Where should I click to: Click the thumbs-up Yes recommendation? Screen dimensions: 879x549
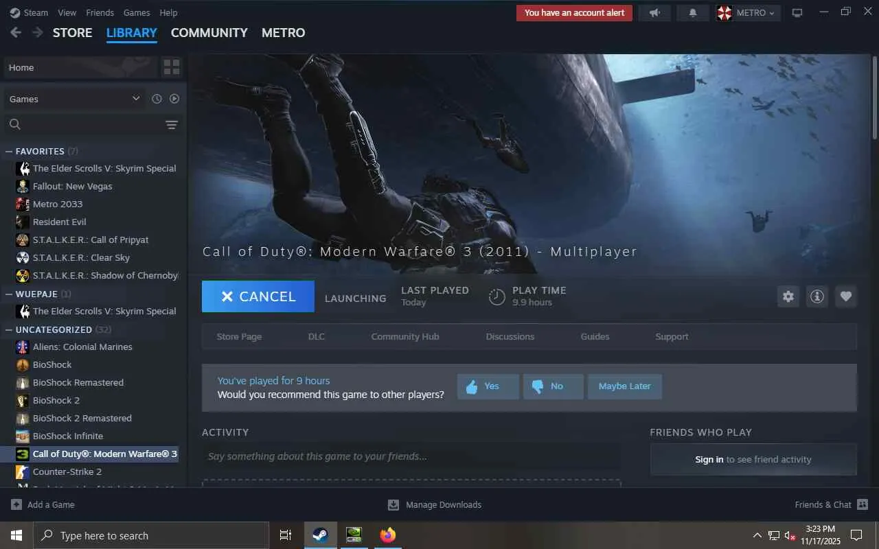(x=488, y=386)
